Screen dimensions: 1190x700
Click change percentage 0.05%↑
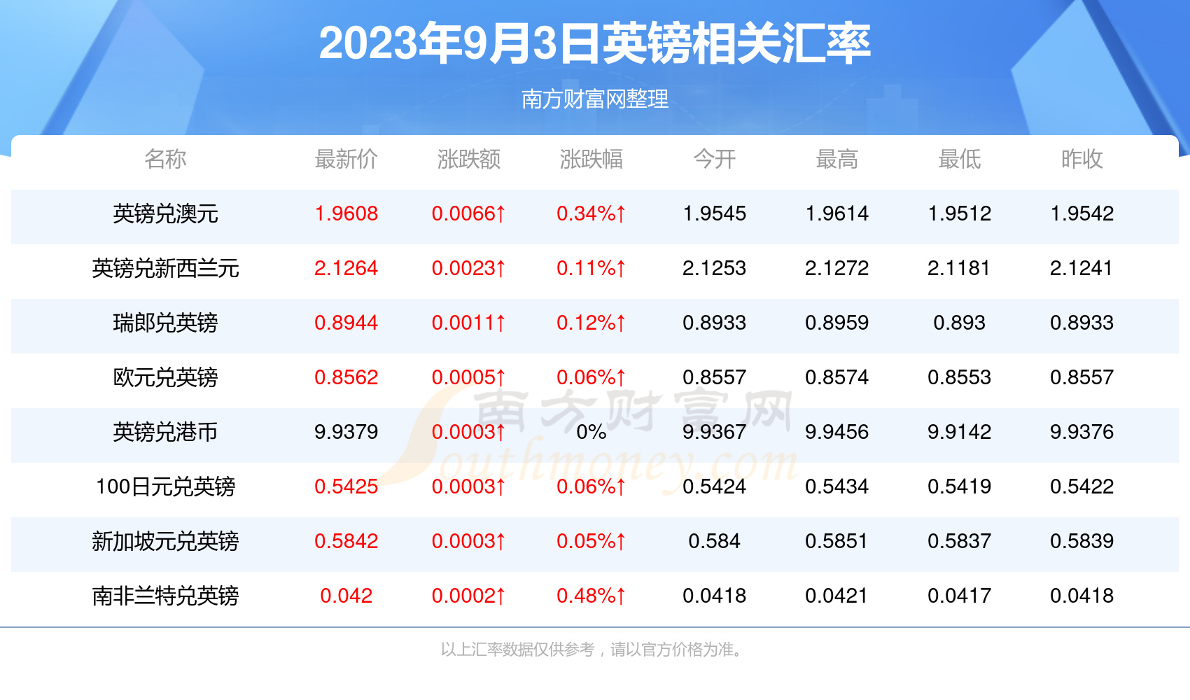click(x=591, y=541)
